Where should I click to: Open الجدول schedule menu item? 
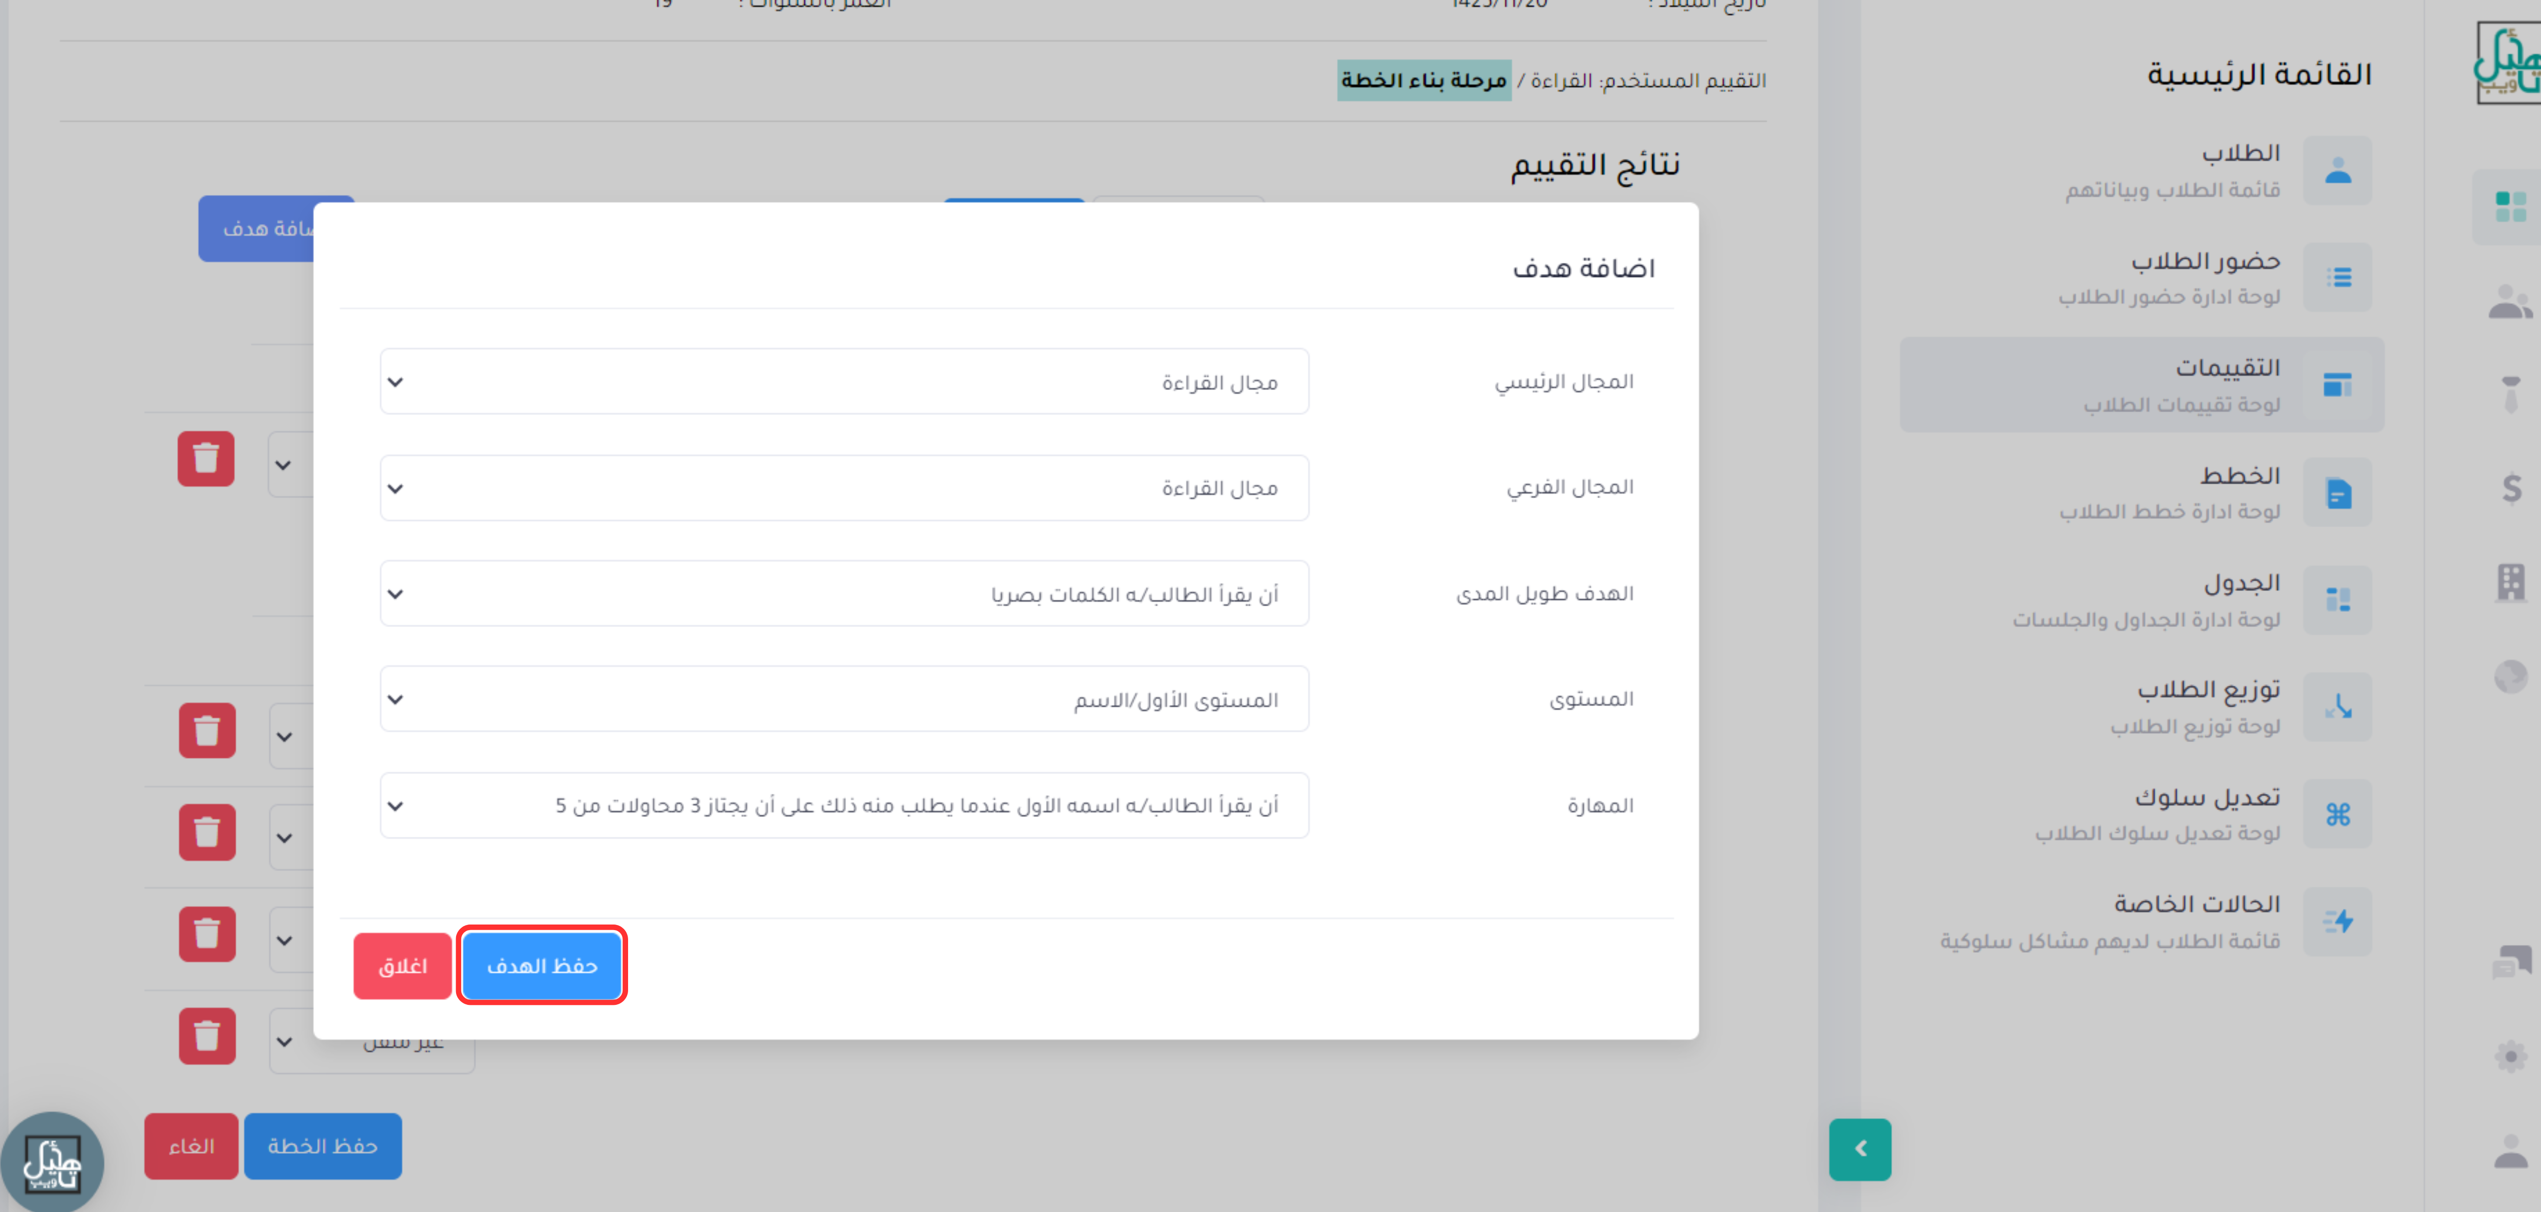tap(2141, 600)
